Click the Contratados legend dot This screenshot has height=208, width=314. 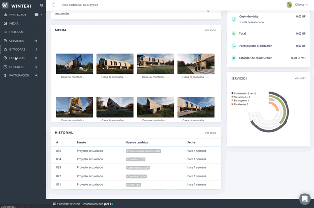tap(232, 93)
